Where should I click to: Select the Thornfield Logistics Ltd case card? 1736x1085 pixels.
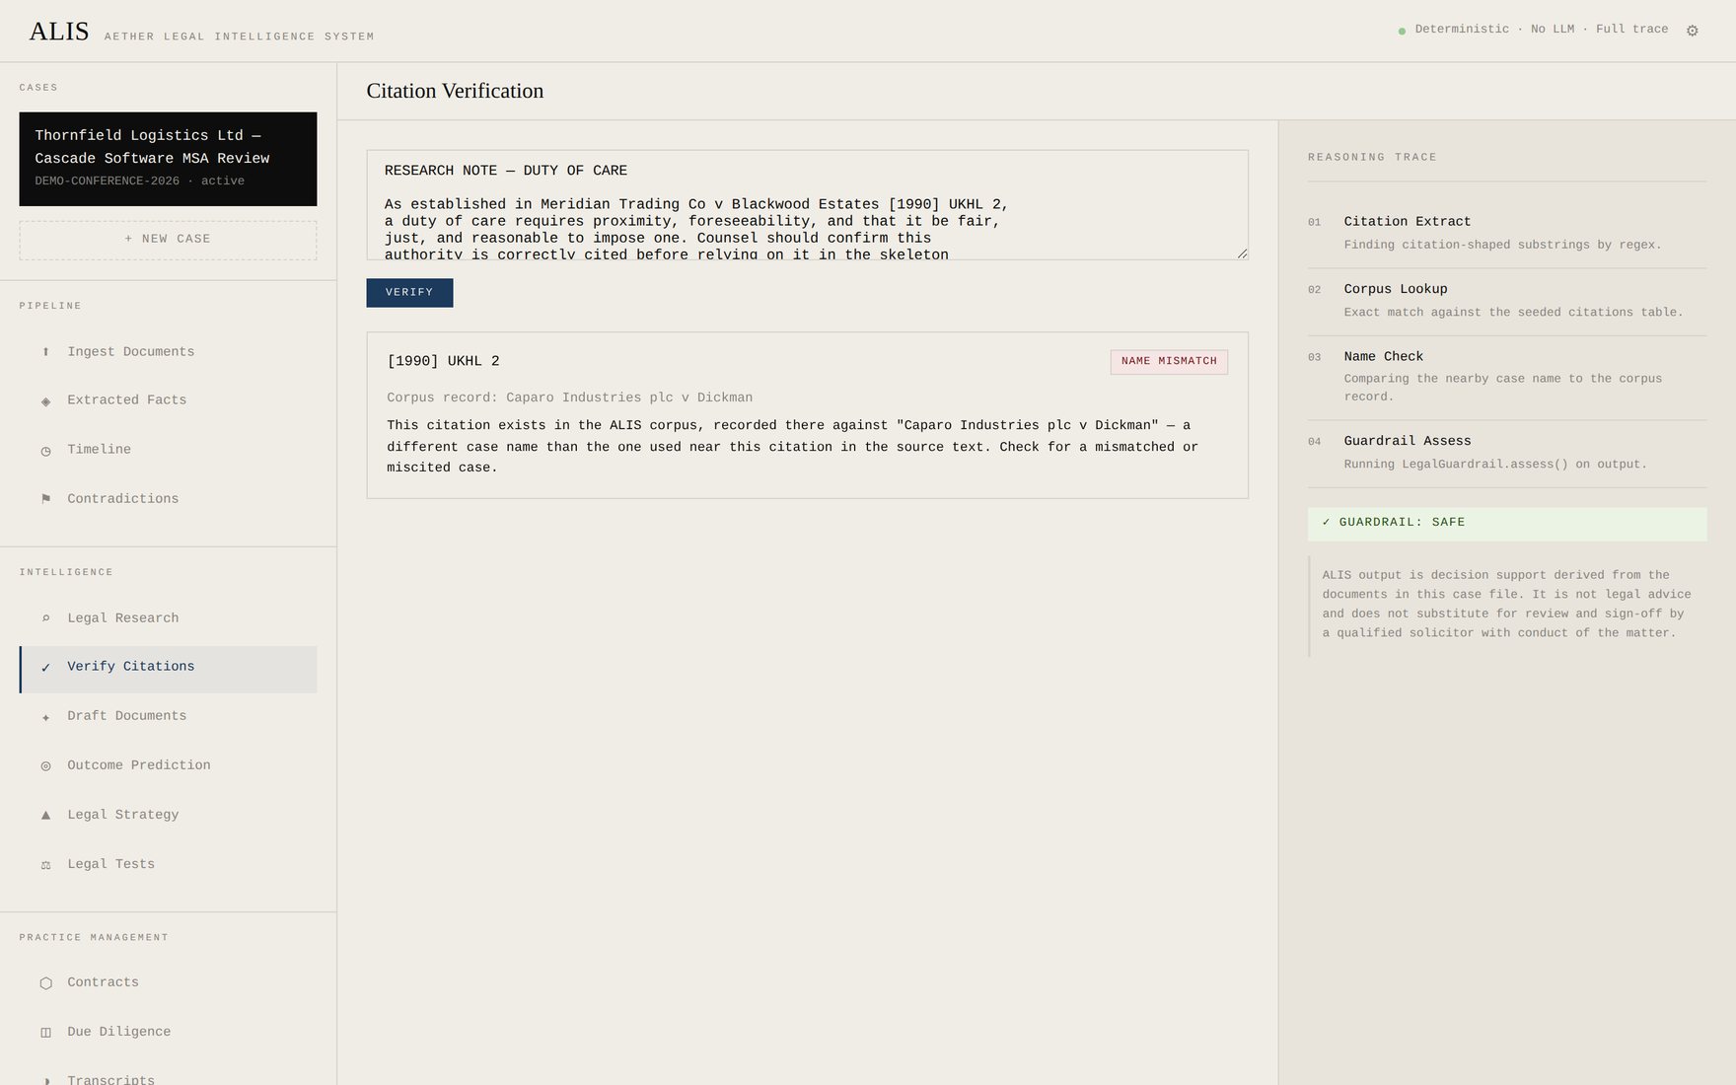[x=168, y=159]
